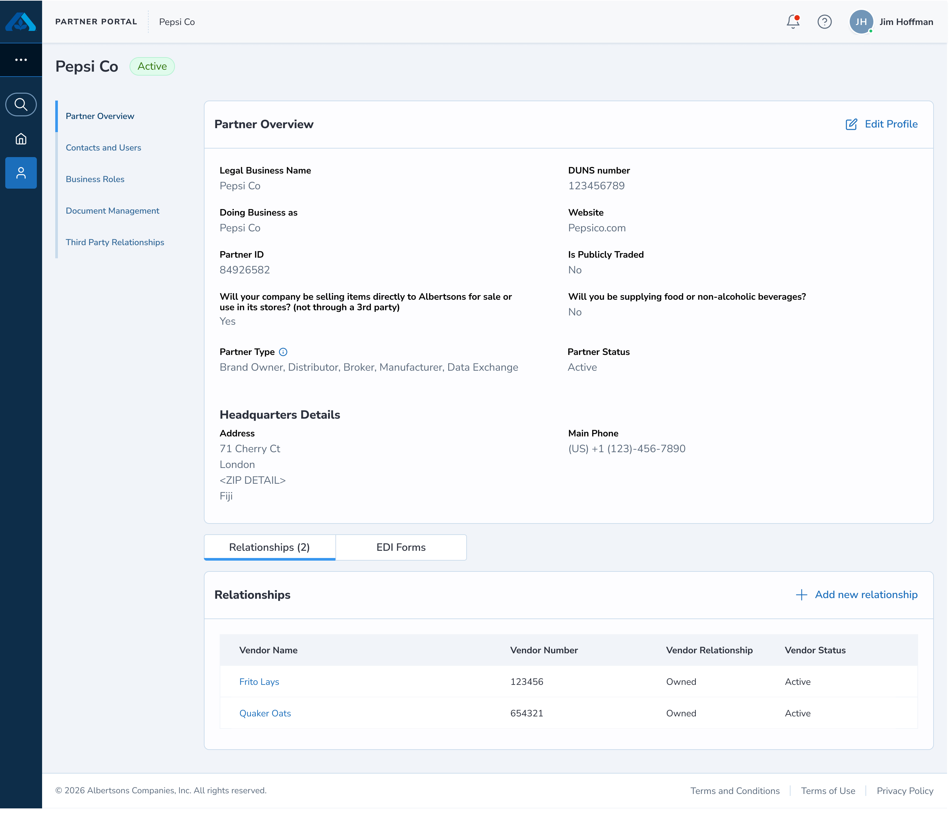Screen dimensions: 949x813
Task: Click the main phone number value
Action: [x=627, y=449]
